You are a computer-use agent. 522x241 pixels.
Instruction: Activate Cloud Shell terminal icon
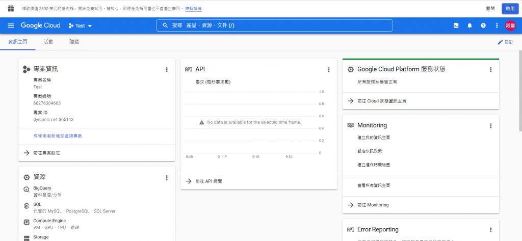click(x=456, y=25)
